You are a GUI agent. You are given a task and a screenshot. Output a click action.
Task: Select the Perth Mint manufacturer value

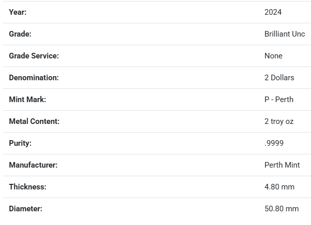tap(282, 165)
